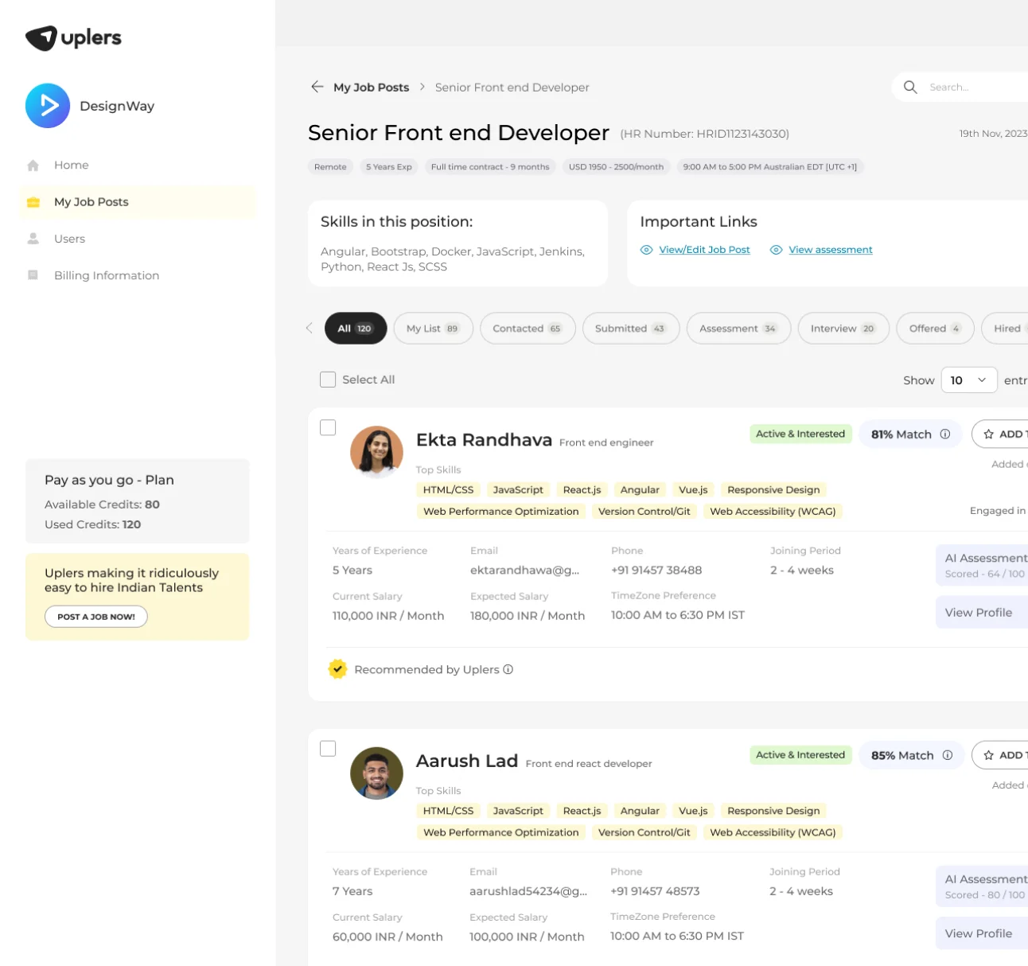
Task: Expand the info icon near 85% Match
Action: pos(947,755)
